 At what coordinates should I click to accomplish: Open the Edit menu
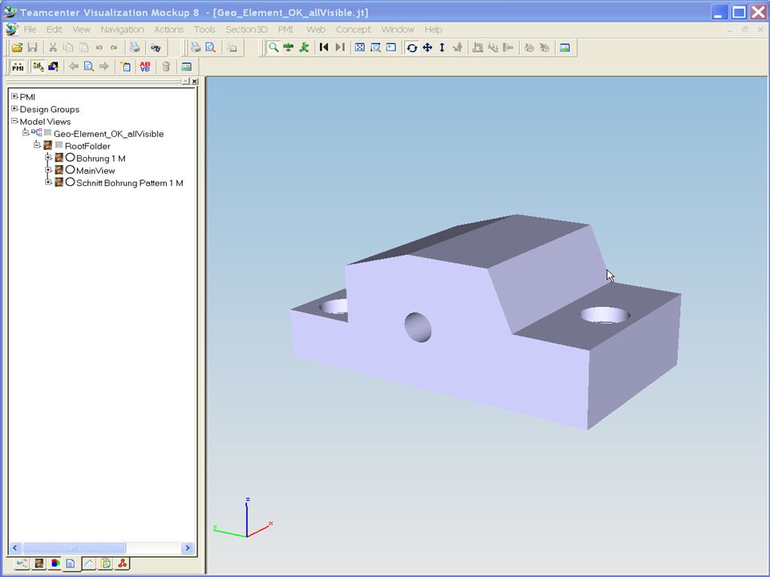pos(54,30)
